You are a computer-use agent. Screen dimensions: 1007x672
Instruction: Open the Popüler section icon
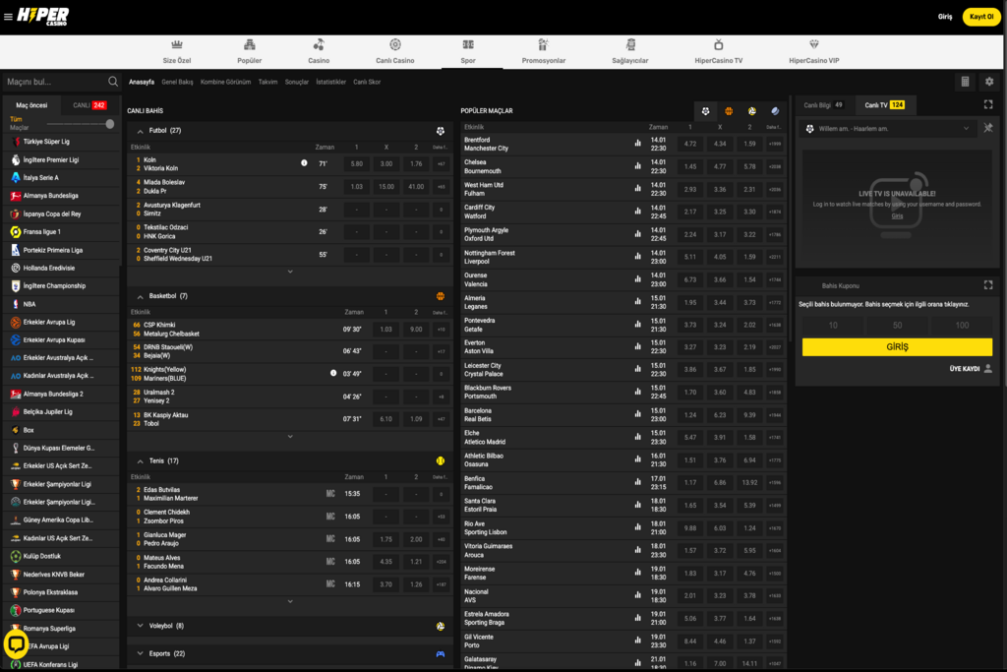(x=249, y=44)
